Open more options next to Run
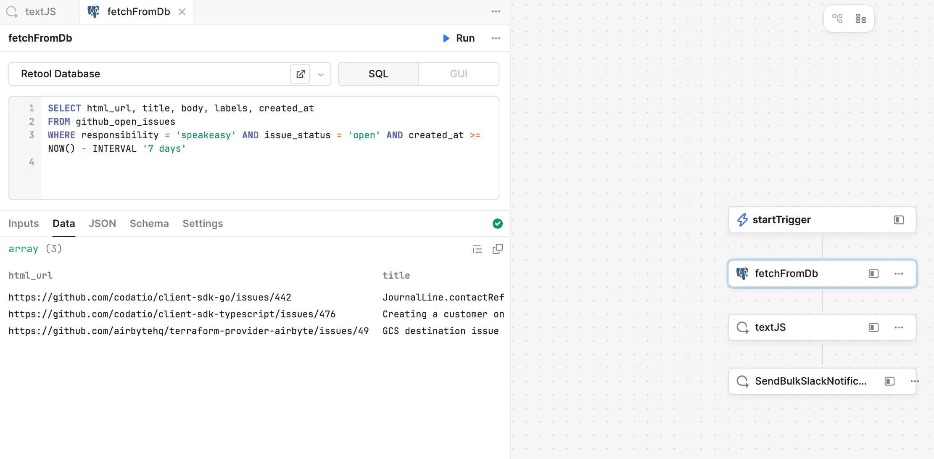The width and height of the screenshot is (934, 459). tap(496, 38)
